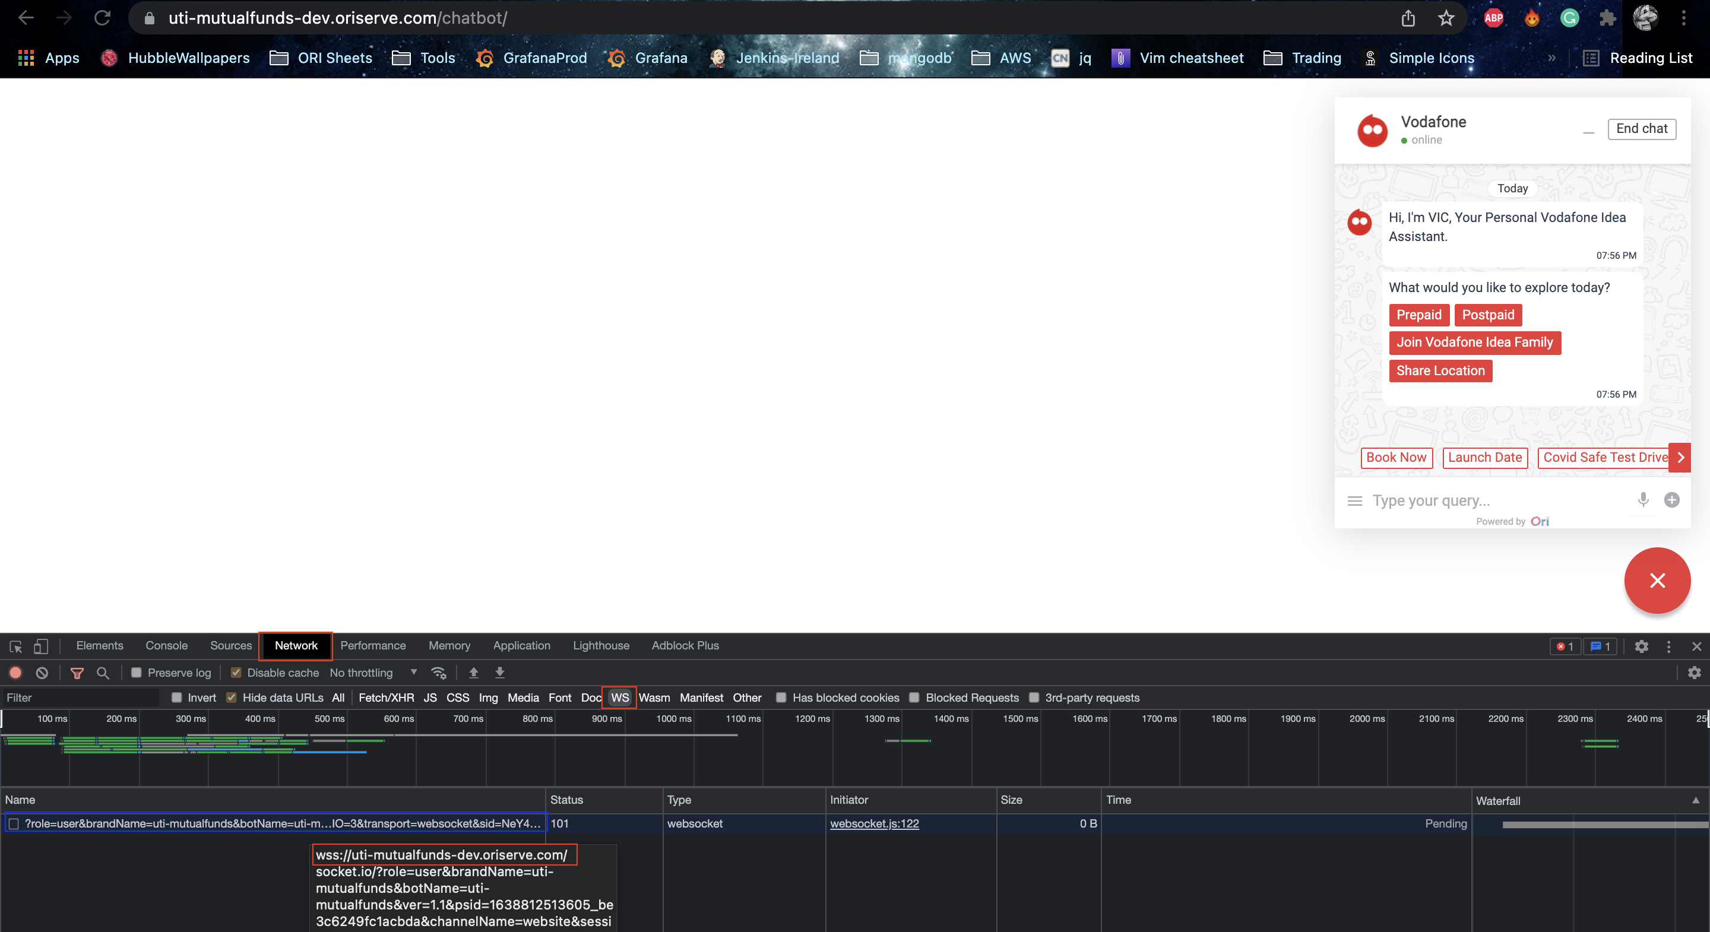Open the websocket.js:122 initiator link
1710x932 pixels.
pyautogui.click(x=874, y=823)
